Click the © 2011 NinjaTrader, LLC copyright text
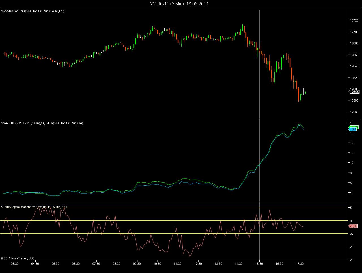This screenshot has width=362, height=273. click(17, 258)
